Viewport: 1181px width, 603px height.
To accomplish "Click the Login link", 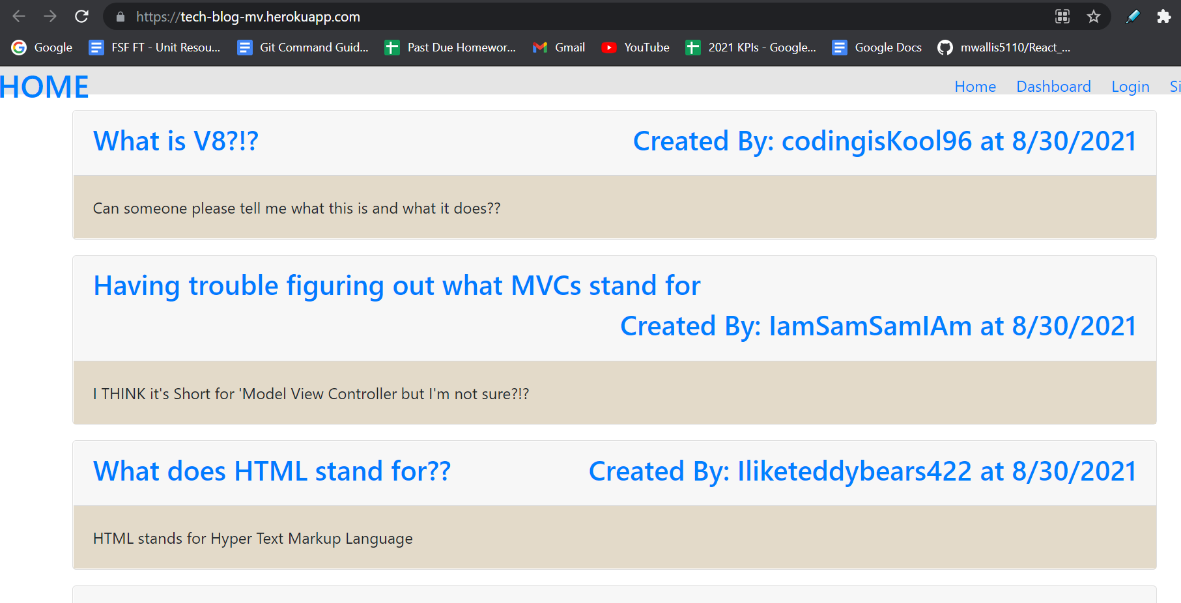I will 1130,86.
